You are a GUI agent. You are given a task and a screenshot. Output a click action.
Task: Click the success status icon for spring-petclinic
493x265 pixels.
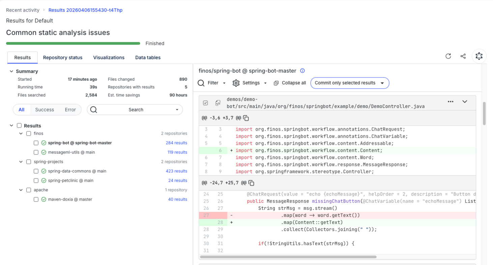point(43,180)
